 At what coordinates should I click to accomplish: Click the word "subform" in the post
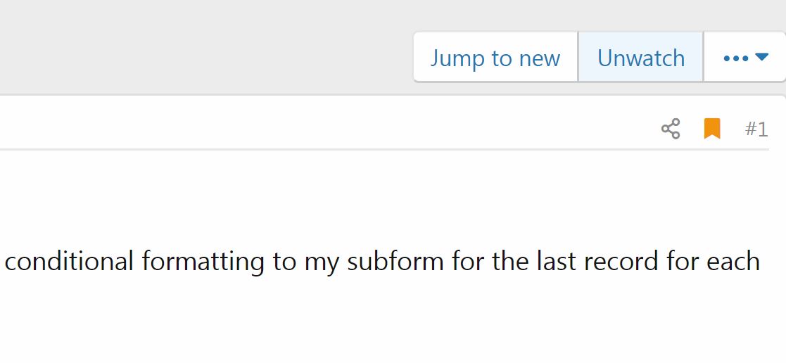click(395, 261)
